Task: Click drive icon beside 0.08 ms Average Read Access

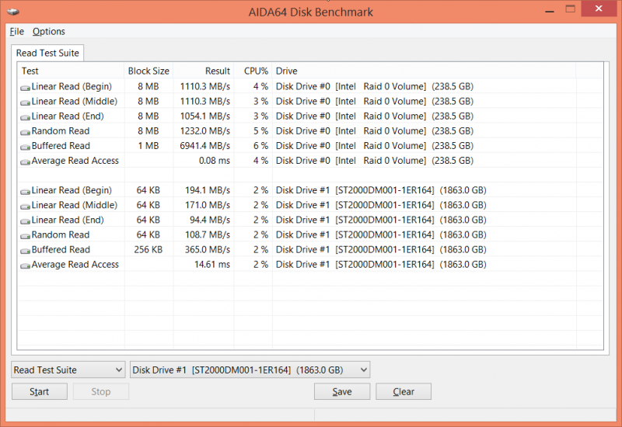Action: (26, 161)
